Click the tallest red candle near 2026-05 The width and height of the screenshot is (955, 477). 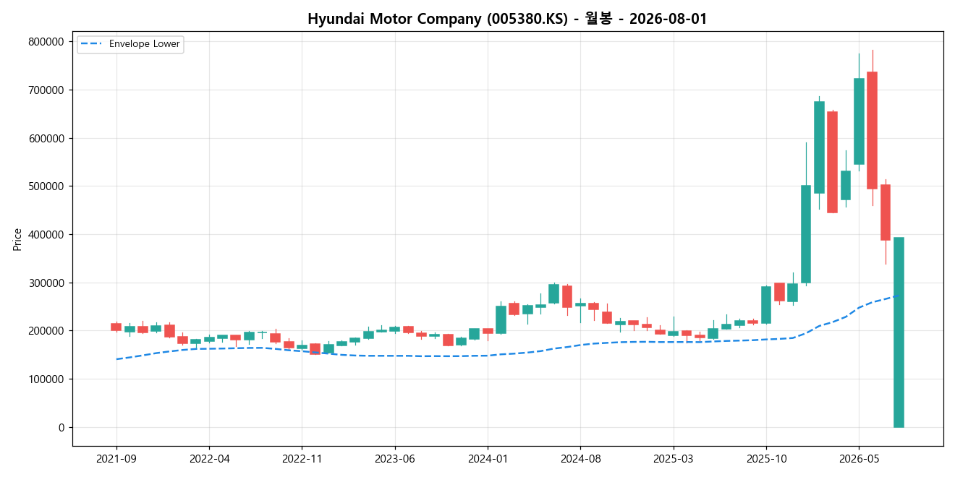[872, 130]
